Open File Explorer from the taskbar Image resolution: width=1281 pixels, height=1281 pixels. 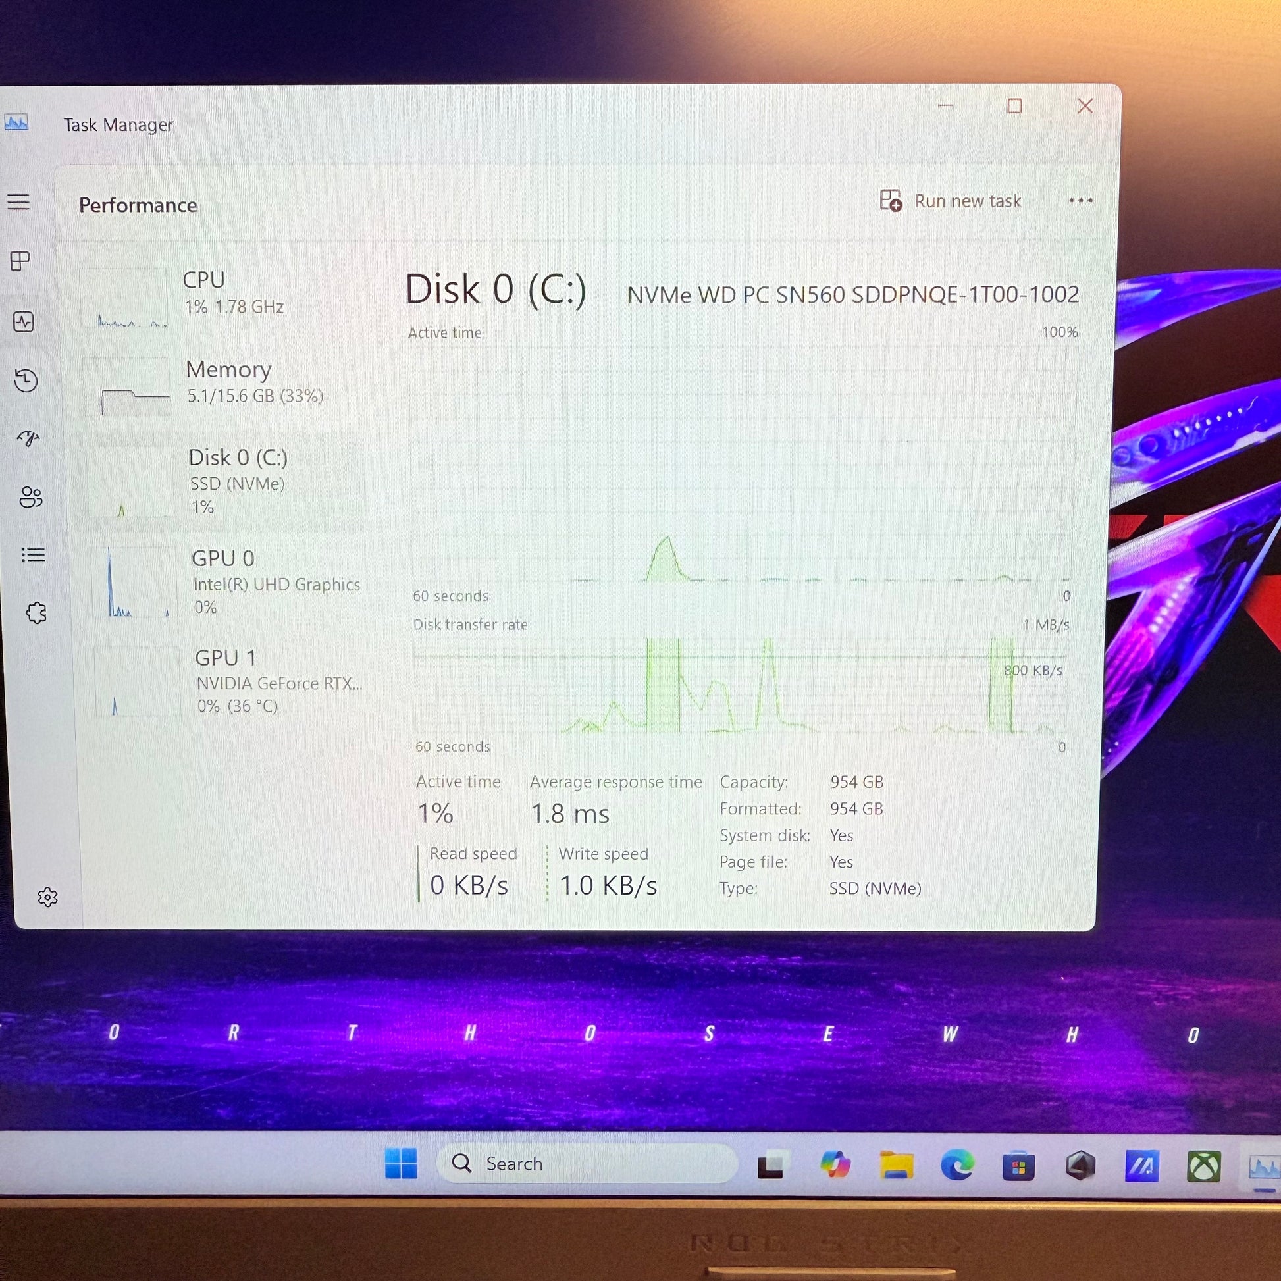tap(897, 1165)
